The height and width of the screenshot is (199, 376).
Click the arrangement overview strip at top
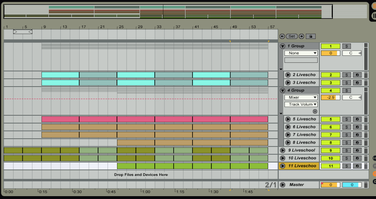click(168, 11)
